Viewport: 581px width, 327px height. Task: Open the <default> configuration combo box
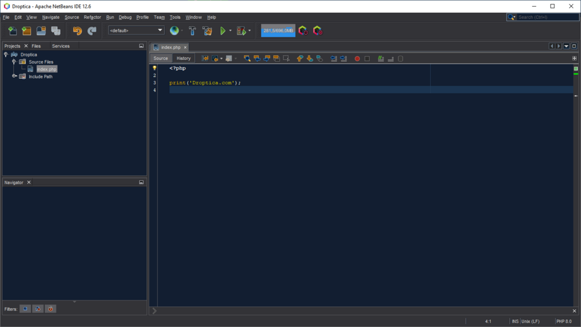pos(136,30)
